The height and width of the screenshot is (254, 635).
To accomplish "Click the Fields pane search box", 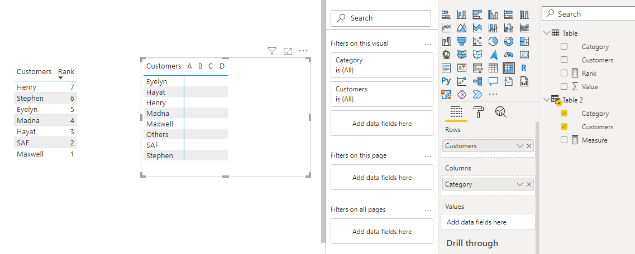I will tap(589, 14).
